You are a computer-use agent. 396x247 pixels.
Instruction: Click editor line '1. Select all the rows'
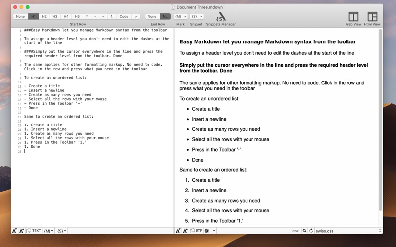click(x=66, y=138)
